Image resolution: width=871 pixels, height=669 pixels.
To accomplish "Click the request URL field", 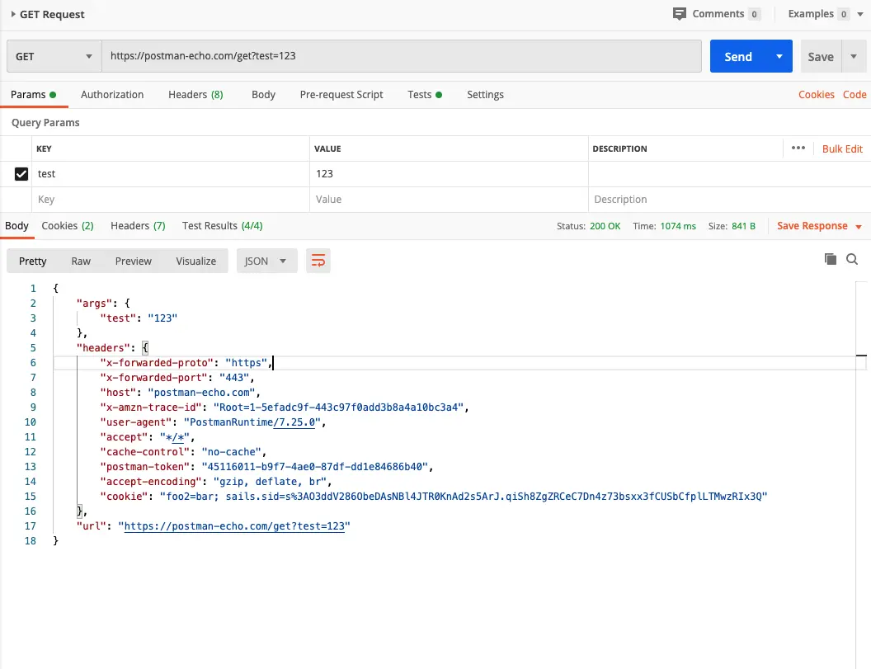I will click(401, 56).
